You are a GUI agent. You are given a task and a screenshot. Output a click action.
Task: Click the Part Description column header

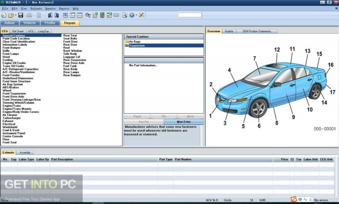point(104,159)
